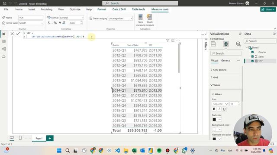Open Excel from the taskbar
Screen dimensions: 277x155
pyautogui.click(x=134, y=150)
